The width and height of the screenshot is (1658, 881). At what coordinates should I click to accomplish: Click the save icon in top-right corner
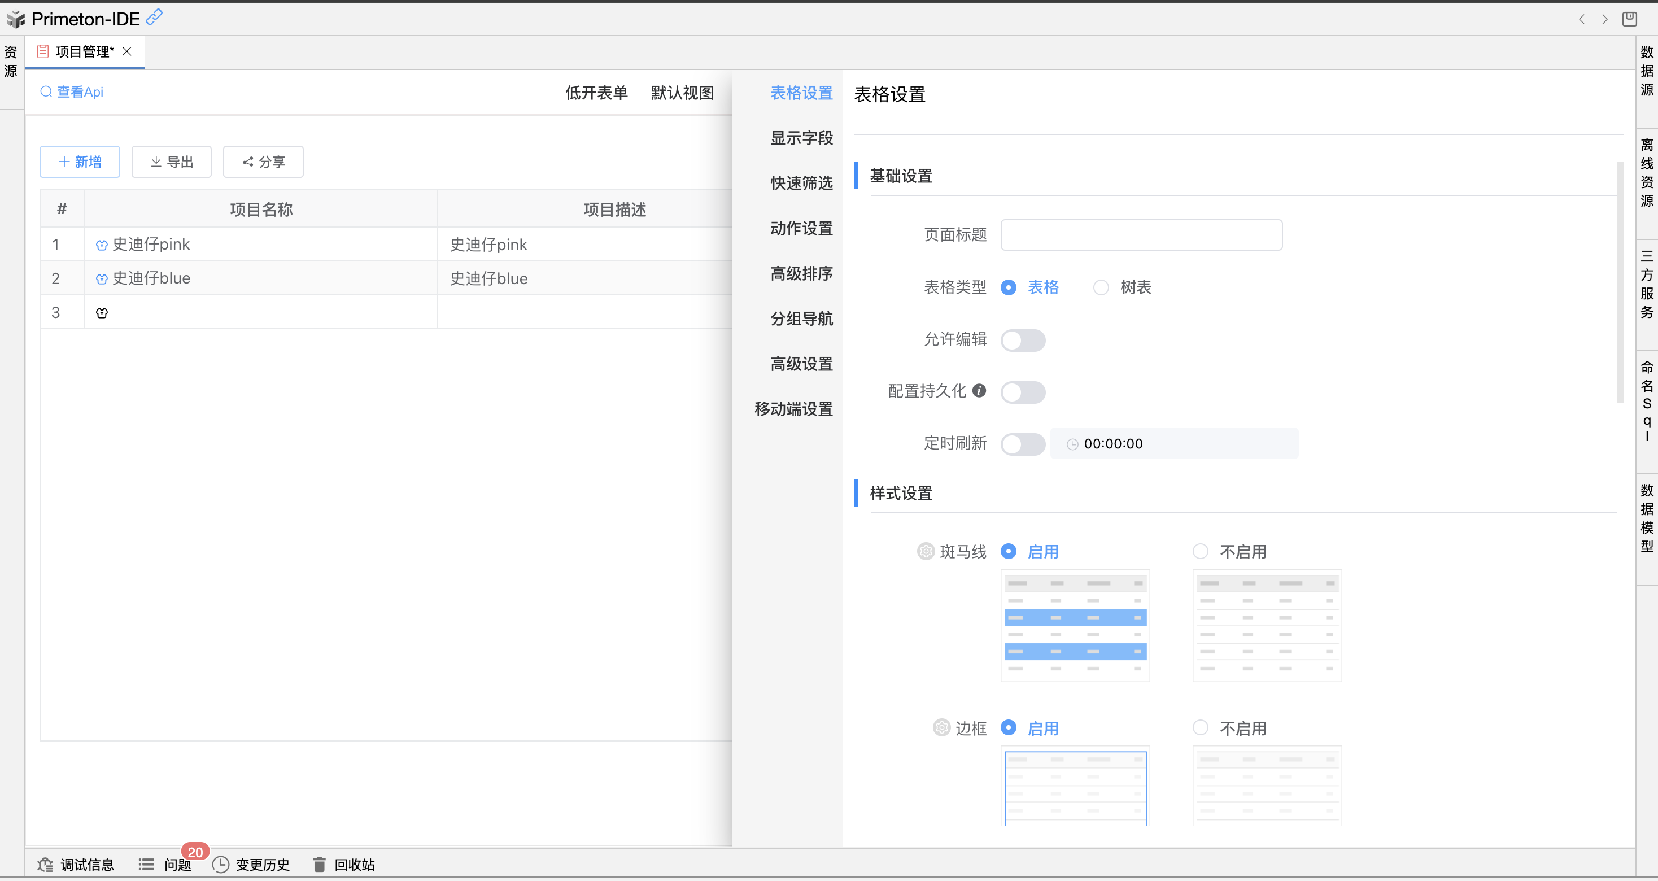coord(1629,19)
